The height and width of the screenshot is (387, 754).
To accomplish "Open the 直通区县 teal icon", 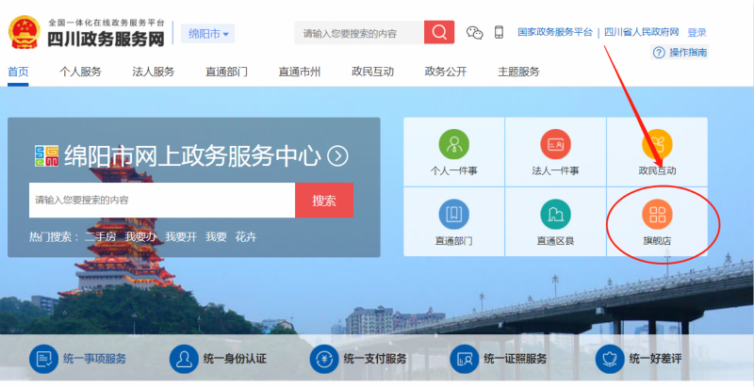I will click(x=555, y=214).
